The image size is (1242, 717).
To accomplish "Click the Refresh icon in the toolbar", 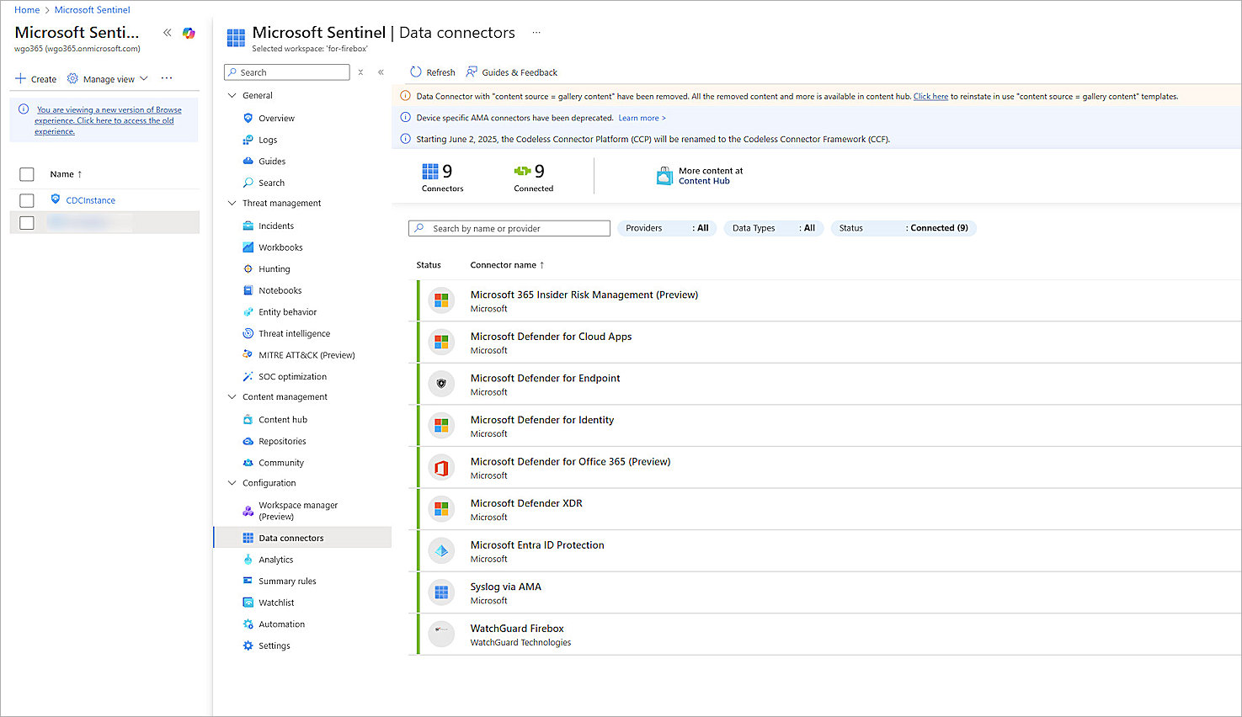I will coord(416,72).
